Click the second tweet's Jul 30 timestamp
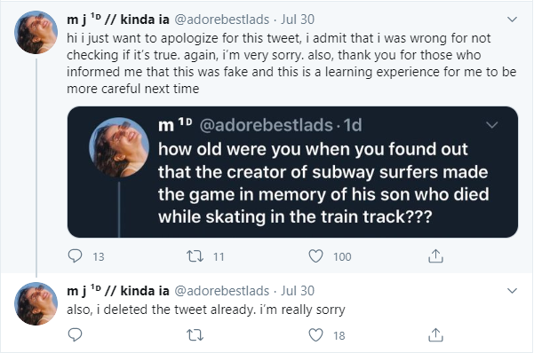The width and height of the screenshot is (534, 353). click(x=298, y=291)
